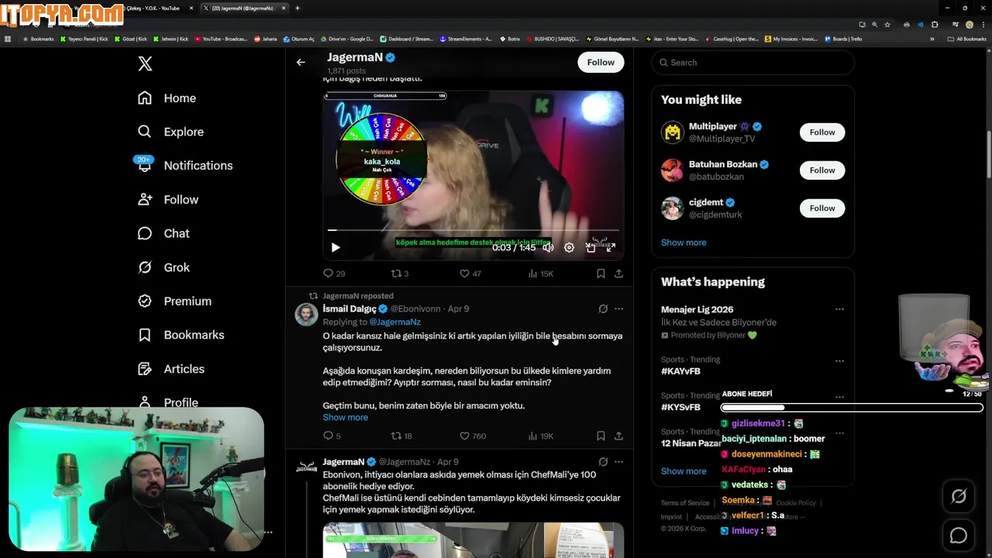Screen dimensions: 992x558
Task: Seek along the video progress bar
Action: pyautogui.click(x=473, y=230)
